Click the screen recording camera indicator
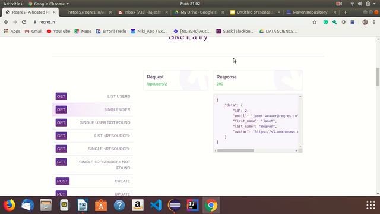This screenshot has width=380, height=214. pos(339,4)
